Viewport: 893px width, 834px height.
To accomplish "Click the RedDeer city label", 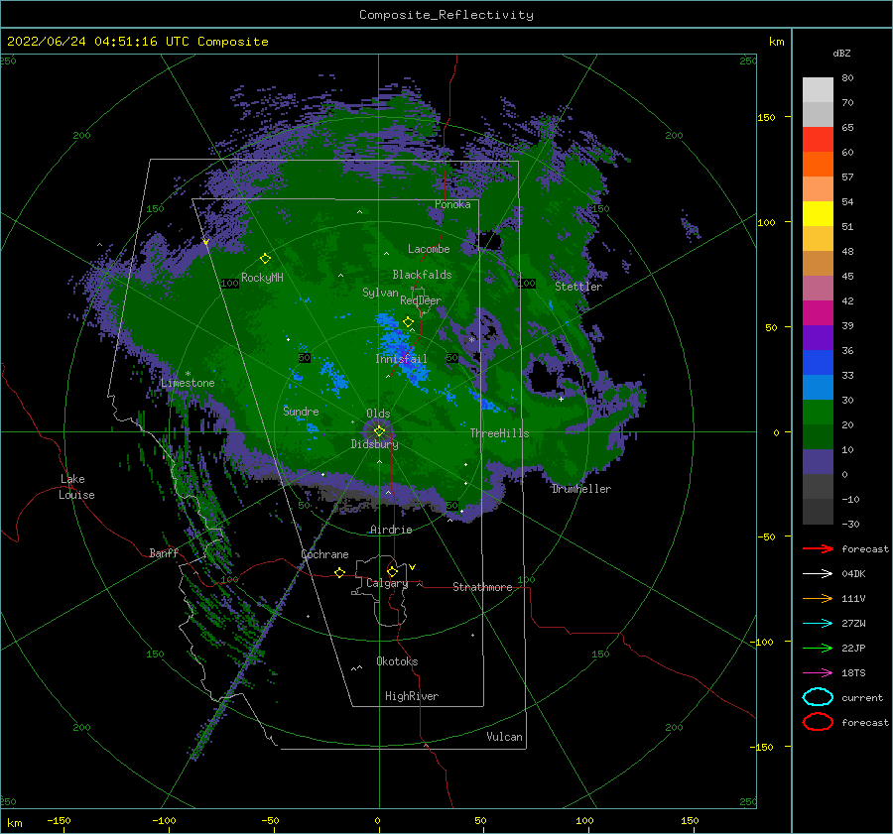I will [421, 300].
